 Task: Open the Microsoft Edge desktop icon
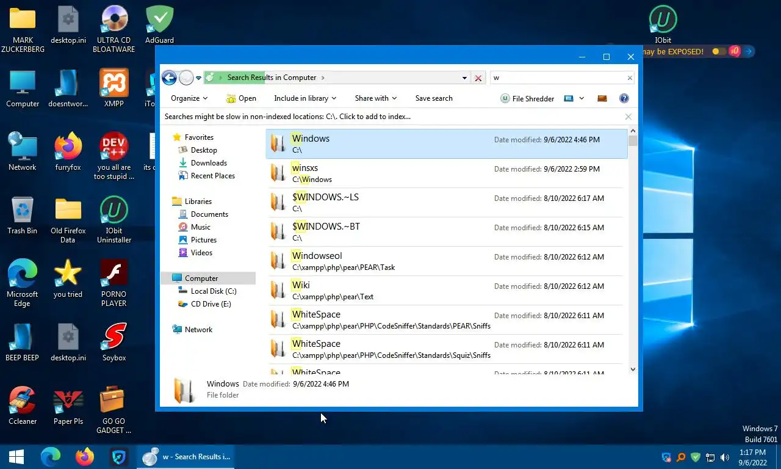[x=23, y=283]
